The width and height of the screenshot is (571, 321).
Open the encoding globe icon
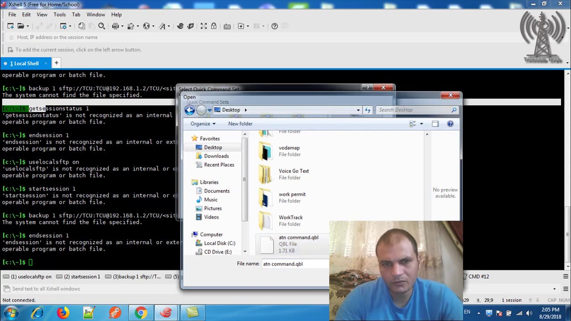click(146, 26)
